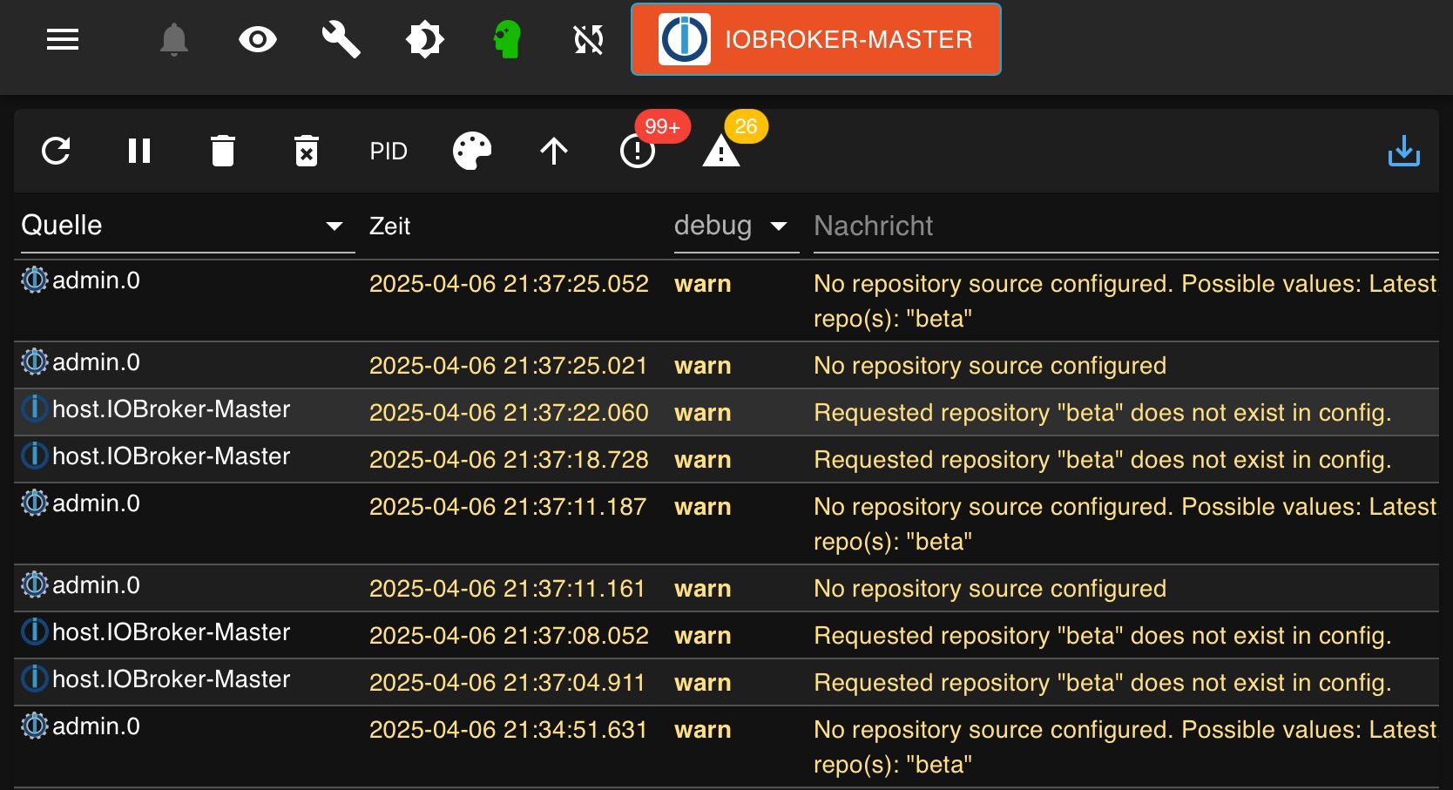Screen dimensions: 1453x790
Task: Click warn level in row 21:37:08.052
Action: (702, 636)
